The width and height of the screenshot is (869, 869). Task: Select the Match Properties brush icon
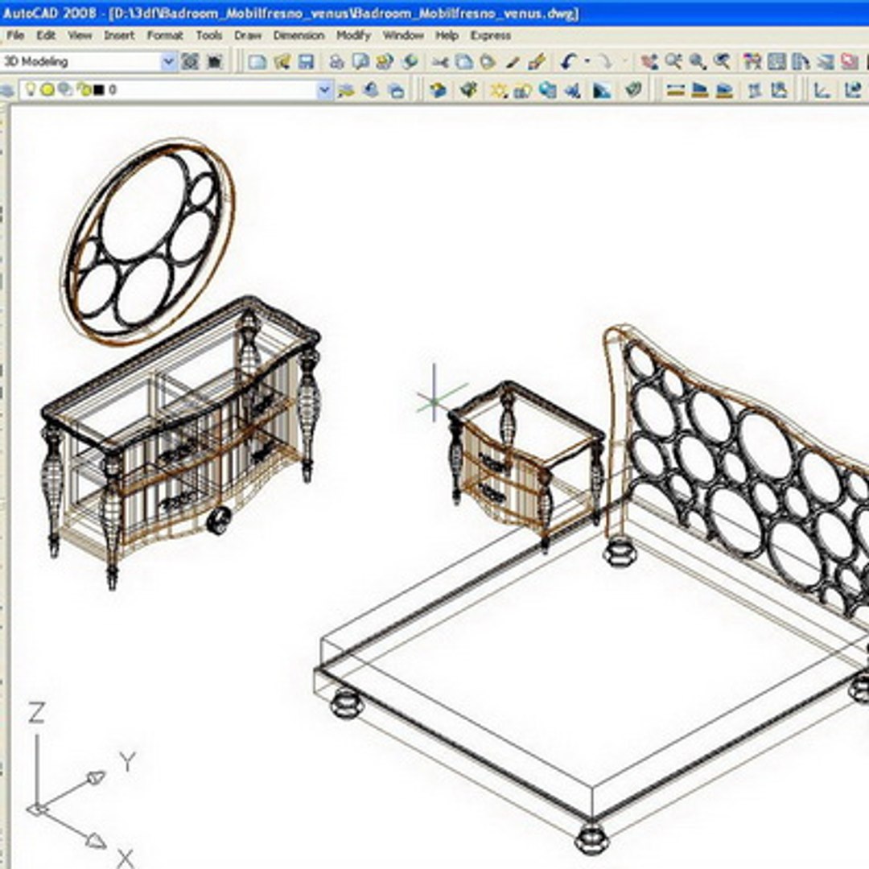coord(512,61)
